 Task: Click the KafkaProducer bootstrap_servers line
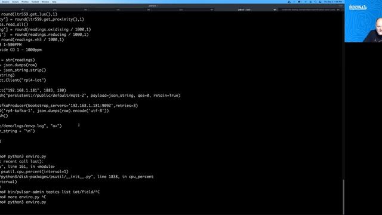pyautogui.click(x=69, y=106)
